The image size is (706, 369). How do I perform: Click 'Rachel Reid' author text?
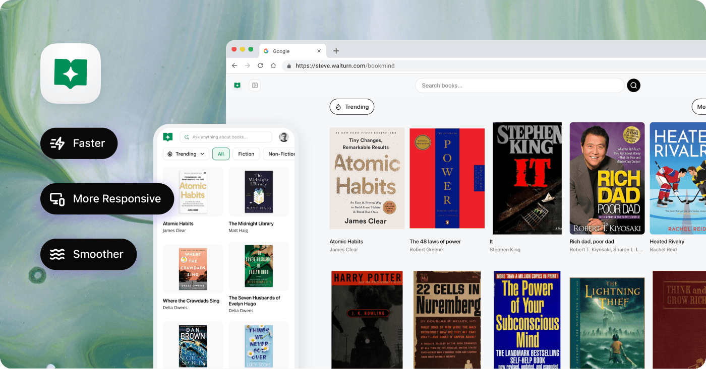663,250
